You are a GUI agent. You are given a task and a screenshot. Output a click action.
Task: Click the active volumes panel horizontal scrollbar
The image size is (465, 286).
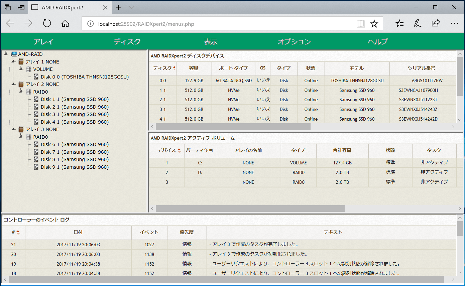pos(250,208)
